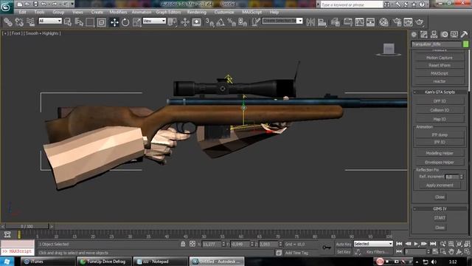The height and width of the screenshot is (266, 472).
Task: Click the Render Production teapot icon
Action: click(x=420, y=22)
